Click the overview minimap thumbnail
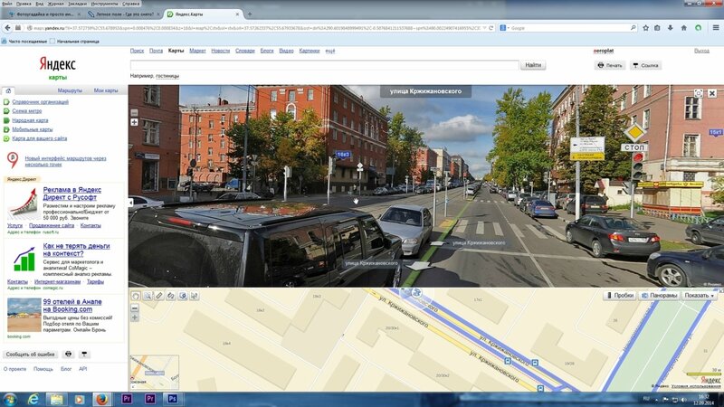The height and width of the screenshot is (407, 724). coord(154,373)
